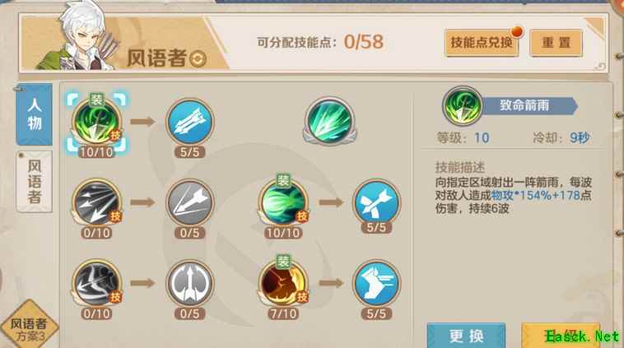Select the green arrow rain skill 10/10

pos(96,123)
